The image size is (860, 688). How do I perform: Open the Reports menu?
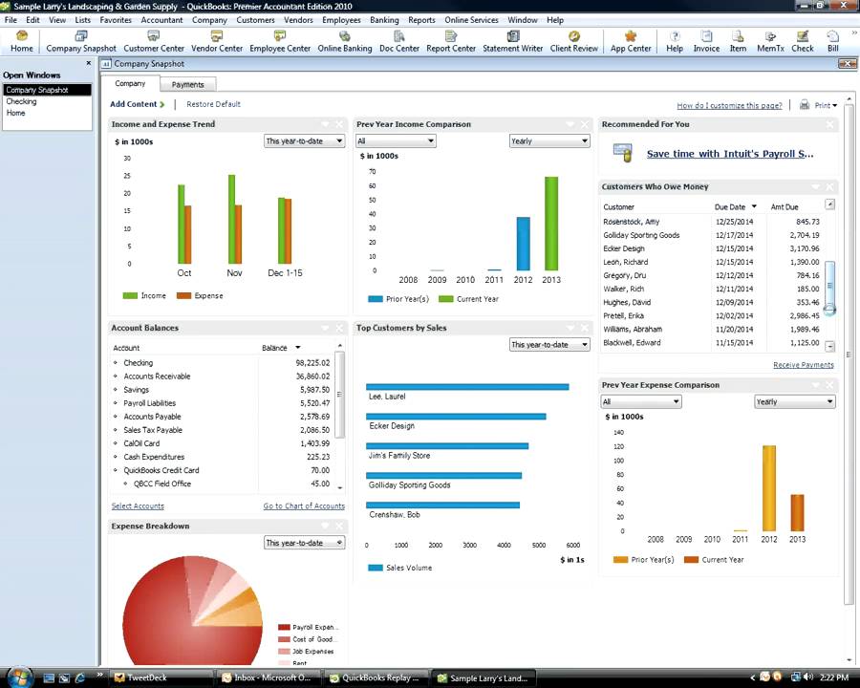tap(421, 20)
